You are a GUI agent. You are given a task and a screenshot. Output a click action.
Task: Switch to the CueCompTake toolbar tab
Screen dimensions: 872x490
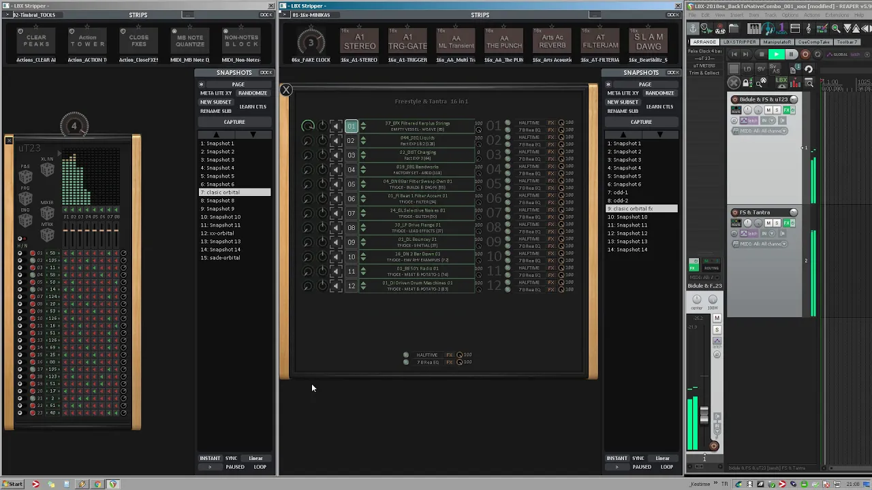814,42
